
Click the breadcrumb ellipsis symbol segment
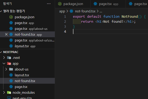tap(101, 12)
